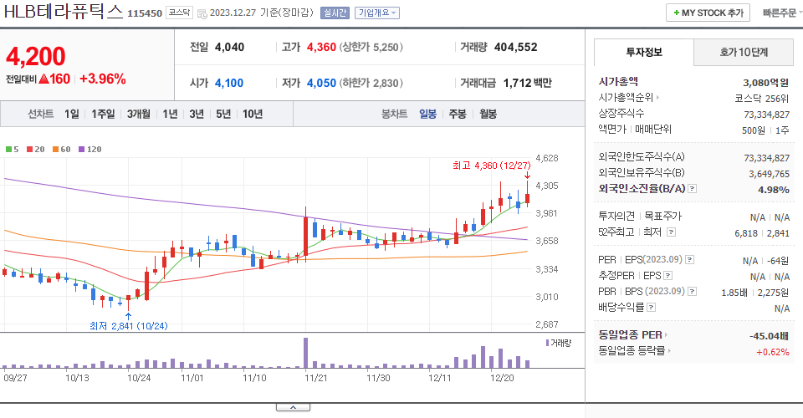Select the 주봉 weekly candle chart
The width and height of the screenshot is (803, 418).
(458, 114)
